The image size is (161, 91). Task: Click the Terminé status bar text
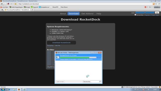pos(3,87)
